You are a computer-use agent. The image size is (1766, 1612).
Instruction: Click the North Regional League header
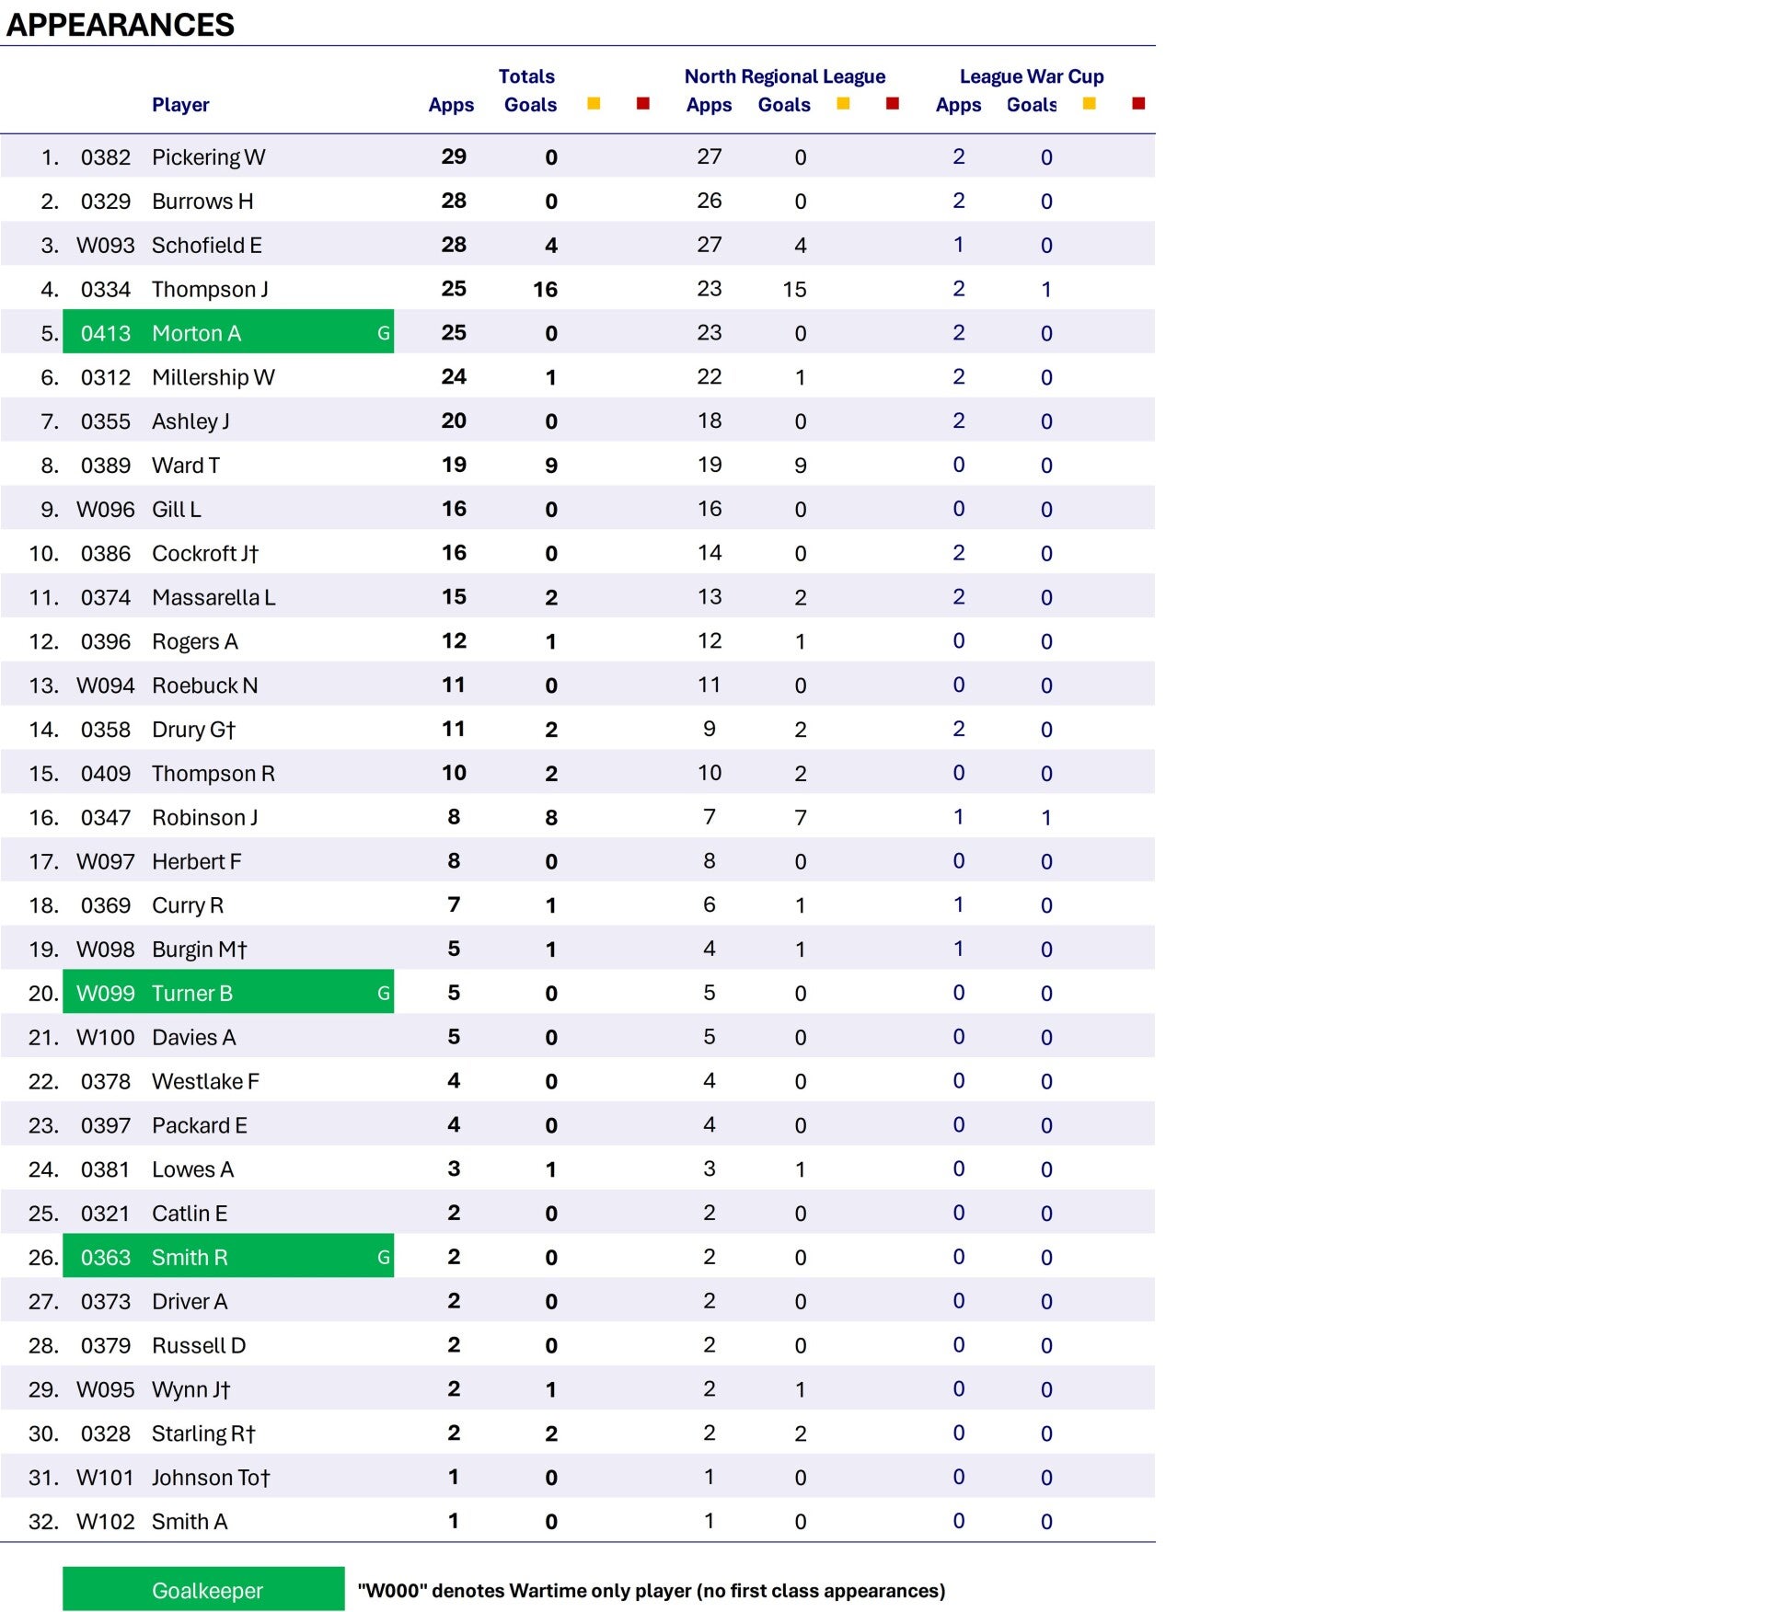point(785,76)
